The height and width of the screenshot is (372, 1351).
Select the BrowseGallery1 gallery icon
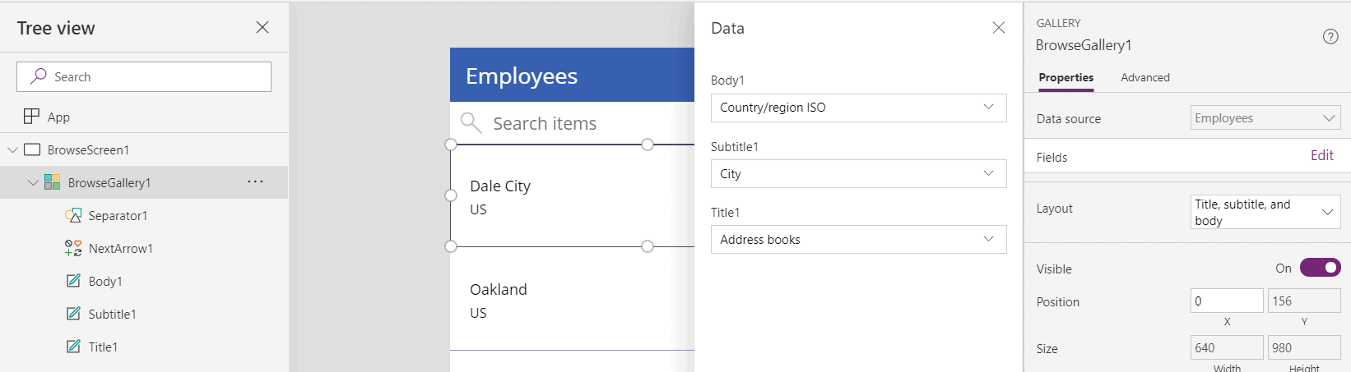pos(52,182)
